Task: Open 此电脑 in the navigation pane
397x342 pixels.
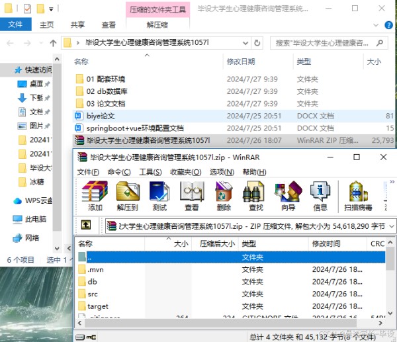Action: tap(29, 219)
